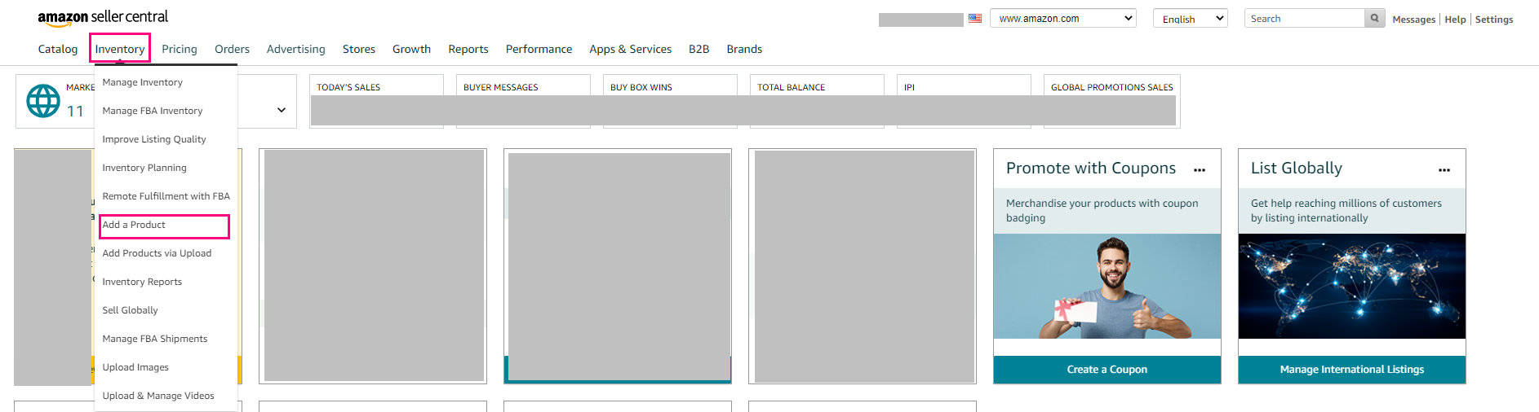Image resolution: width=1539 pixels, height=412 pixels.
Task: Click the search magnifier icon
Action: pos(1375,18)
